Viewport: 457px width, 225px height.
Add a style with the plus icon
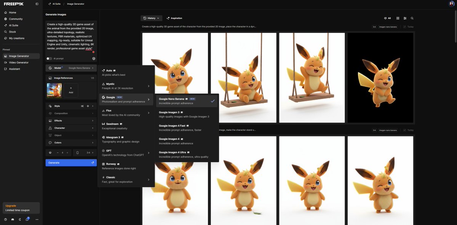(88, 106)
